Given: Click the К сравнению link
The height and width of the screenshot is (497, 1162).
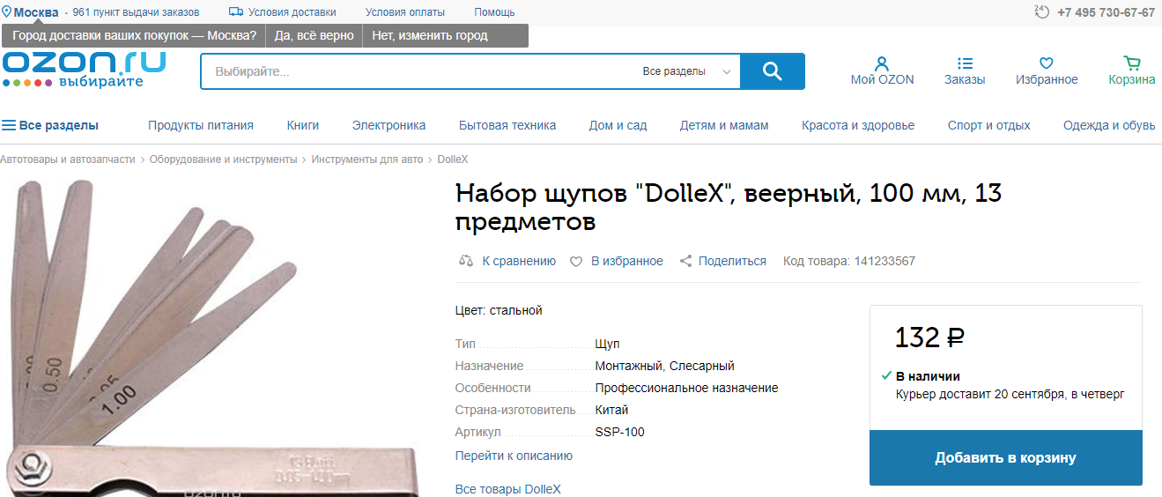Looking at the screenshot, I should point(519,261).
